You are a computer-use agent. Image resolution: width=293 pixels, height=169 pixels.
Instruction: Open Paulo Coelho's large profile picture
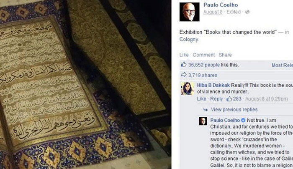click(190, 12)
